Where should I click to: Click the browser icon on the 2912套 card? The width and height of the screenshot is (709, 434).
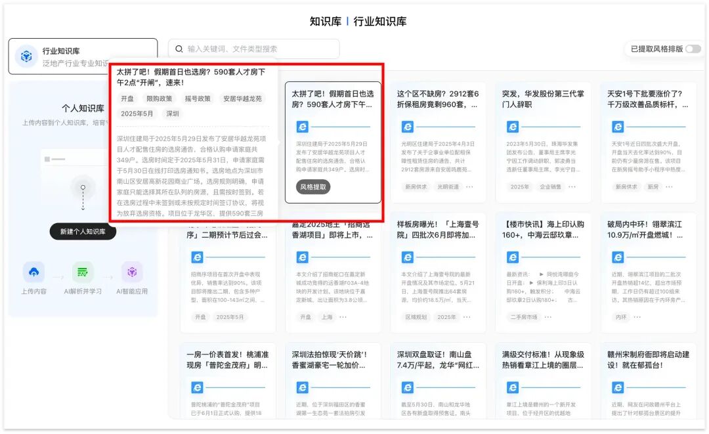click(x=408, y=127)
